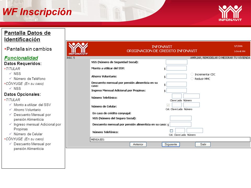Toggle the Cel. checkbox for Número de Celular

[168, 105]
